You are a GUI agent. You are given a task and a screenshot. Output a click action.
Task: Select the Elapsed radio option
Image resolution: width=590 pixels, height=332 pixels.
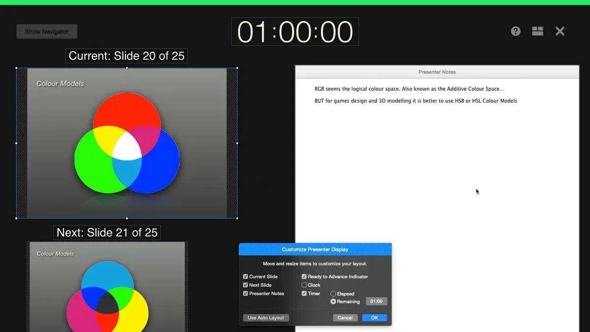pyautogui.click(x=333, y=294)
